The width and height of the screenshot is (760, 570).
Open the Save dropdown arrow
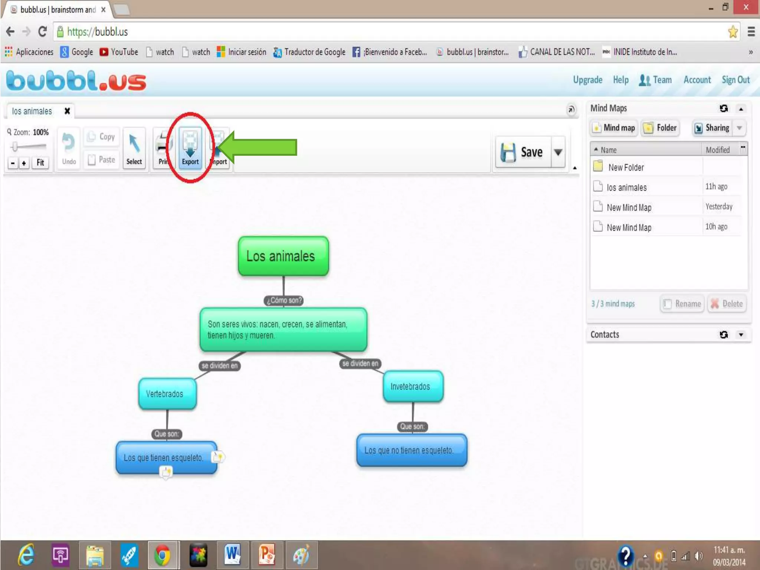pos(558,152)
